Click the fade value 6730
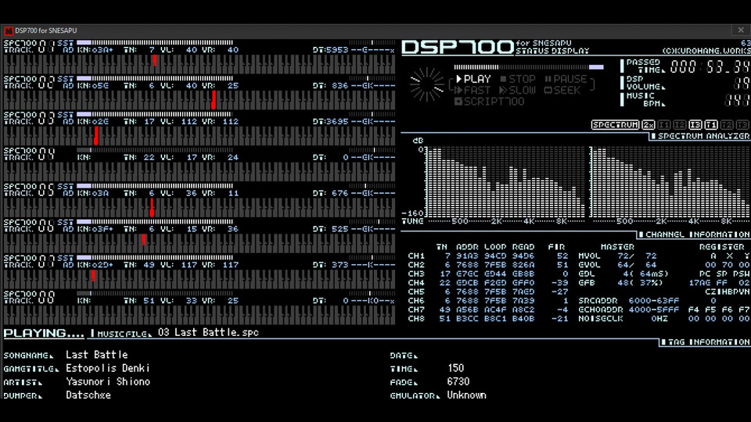Image resolution: width=751 pixels, height=422 pixels. [458, 382]
